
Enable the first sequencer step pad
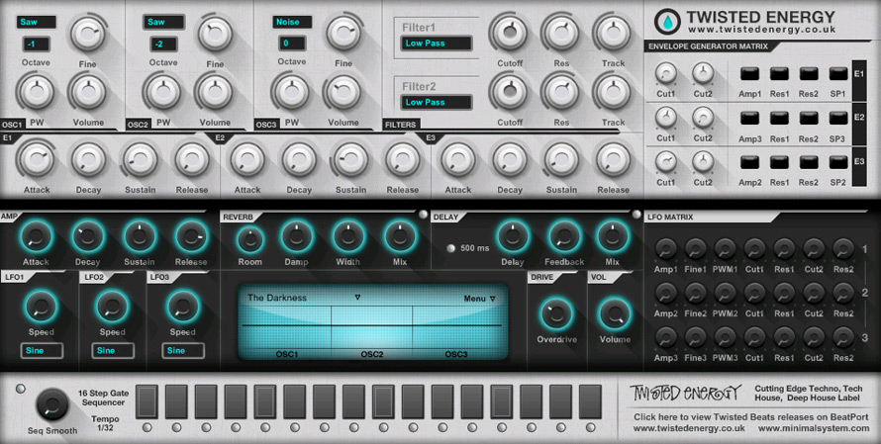click(147, 401)
